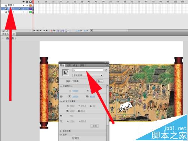Click purple outline color swatch of layer 2

(x=30, y=9)
